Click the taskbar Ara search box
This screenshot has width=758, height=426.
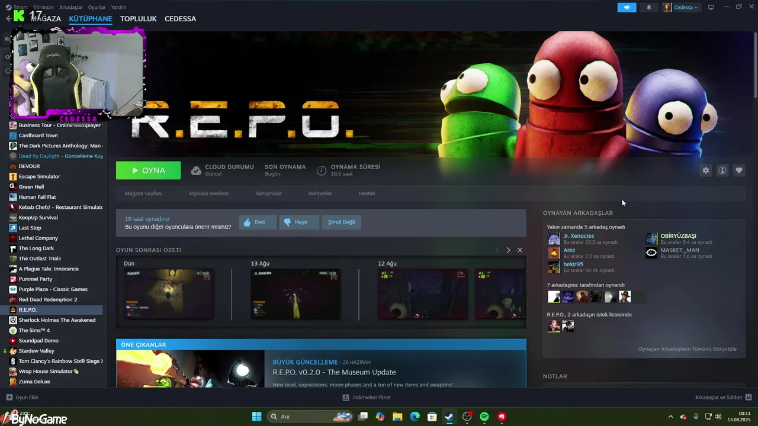[x=311, y=417]
